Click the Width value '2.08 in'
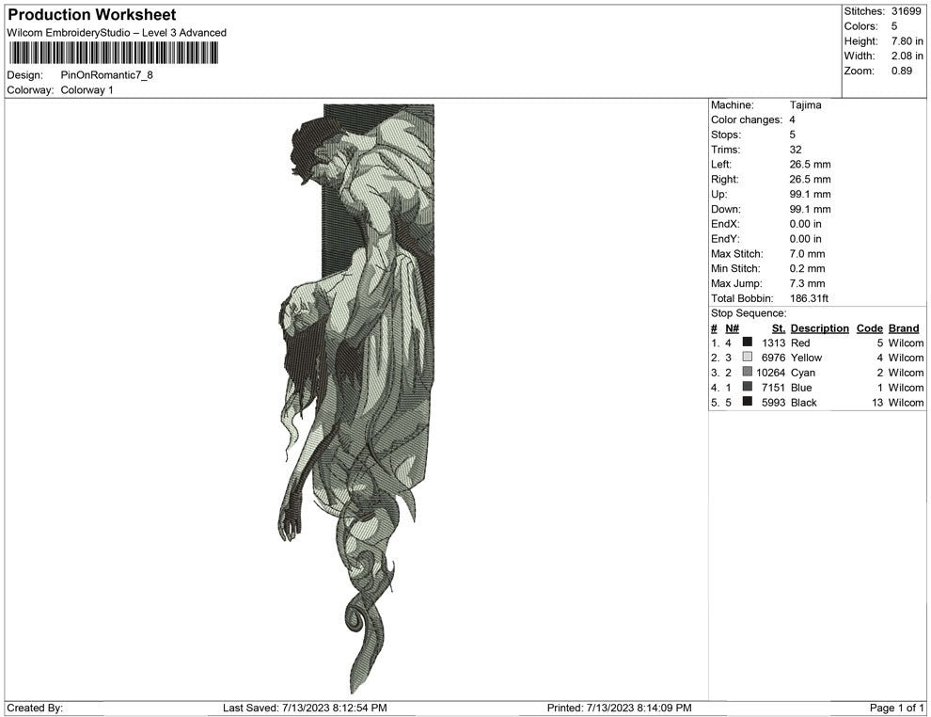The width and height of the screenshot is (931, 717). point(907,56)
